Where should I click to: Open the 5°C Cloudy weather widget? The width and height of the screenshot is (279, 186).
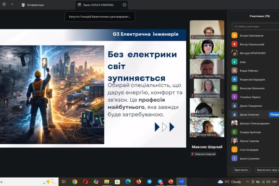click(230, 182)
